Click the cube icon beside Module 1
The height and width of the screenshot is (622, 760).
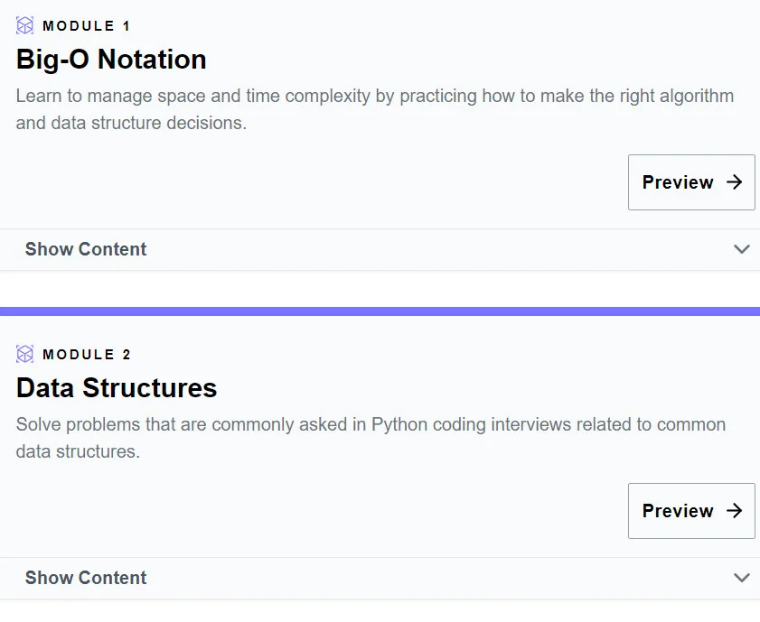click(x=24, y=25)
